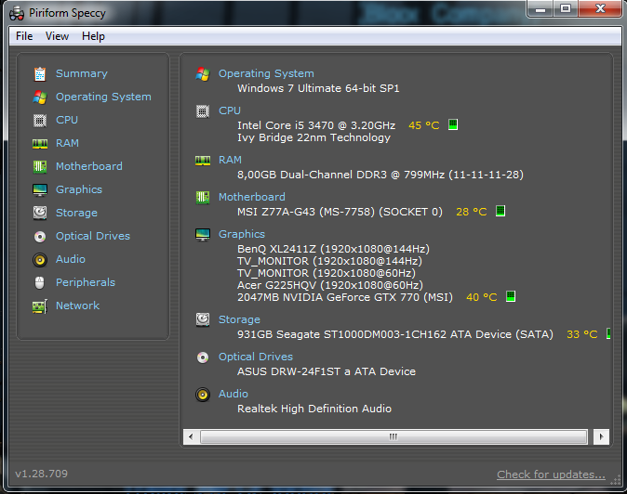Click the Network card icon in sidebar
Screen dimensions: 627x494
click(40, 306)
